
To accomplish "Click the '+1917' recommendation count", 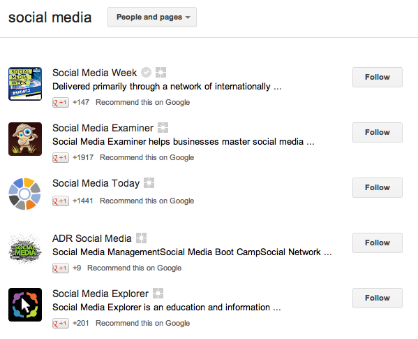I will point(83,157).
